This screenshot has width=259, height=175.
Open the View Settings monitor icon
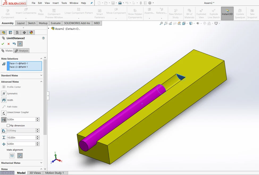coord(216,23)
